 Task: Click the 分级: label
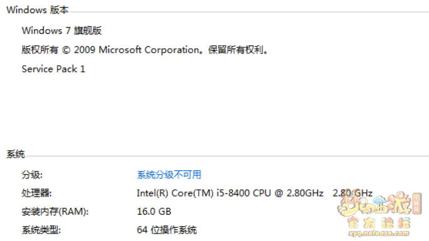tap(32, 175)
